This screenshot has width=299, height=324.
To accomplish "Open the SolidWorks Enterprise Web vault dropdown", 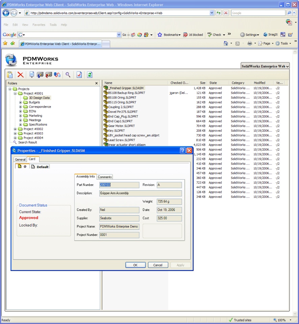I will pyautogui.click(x=265, y=66).
